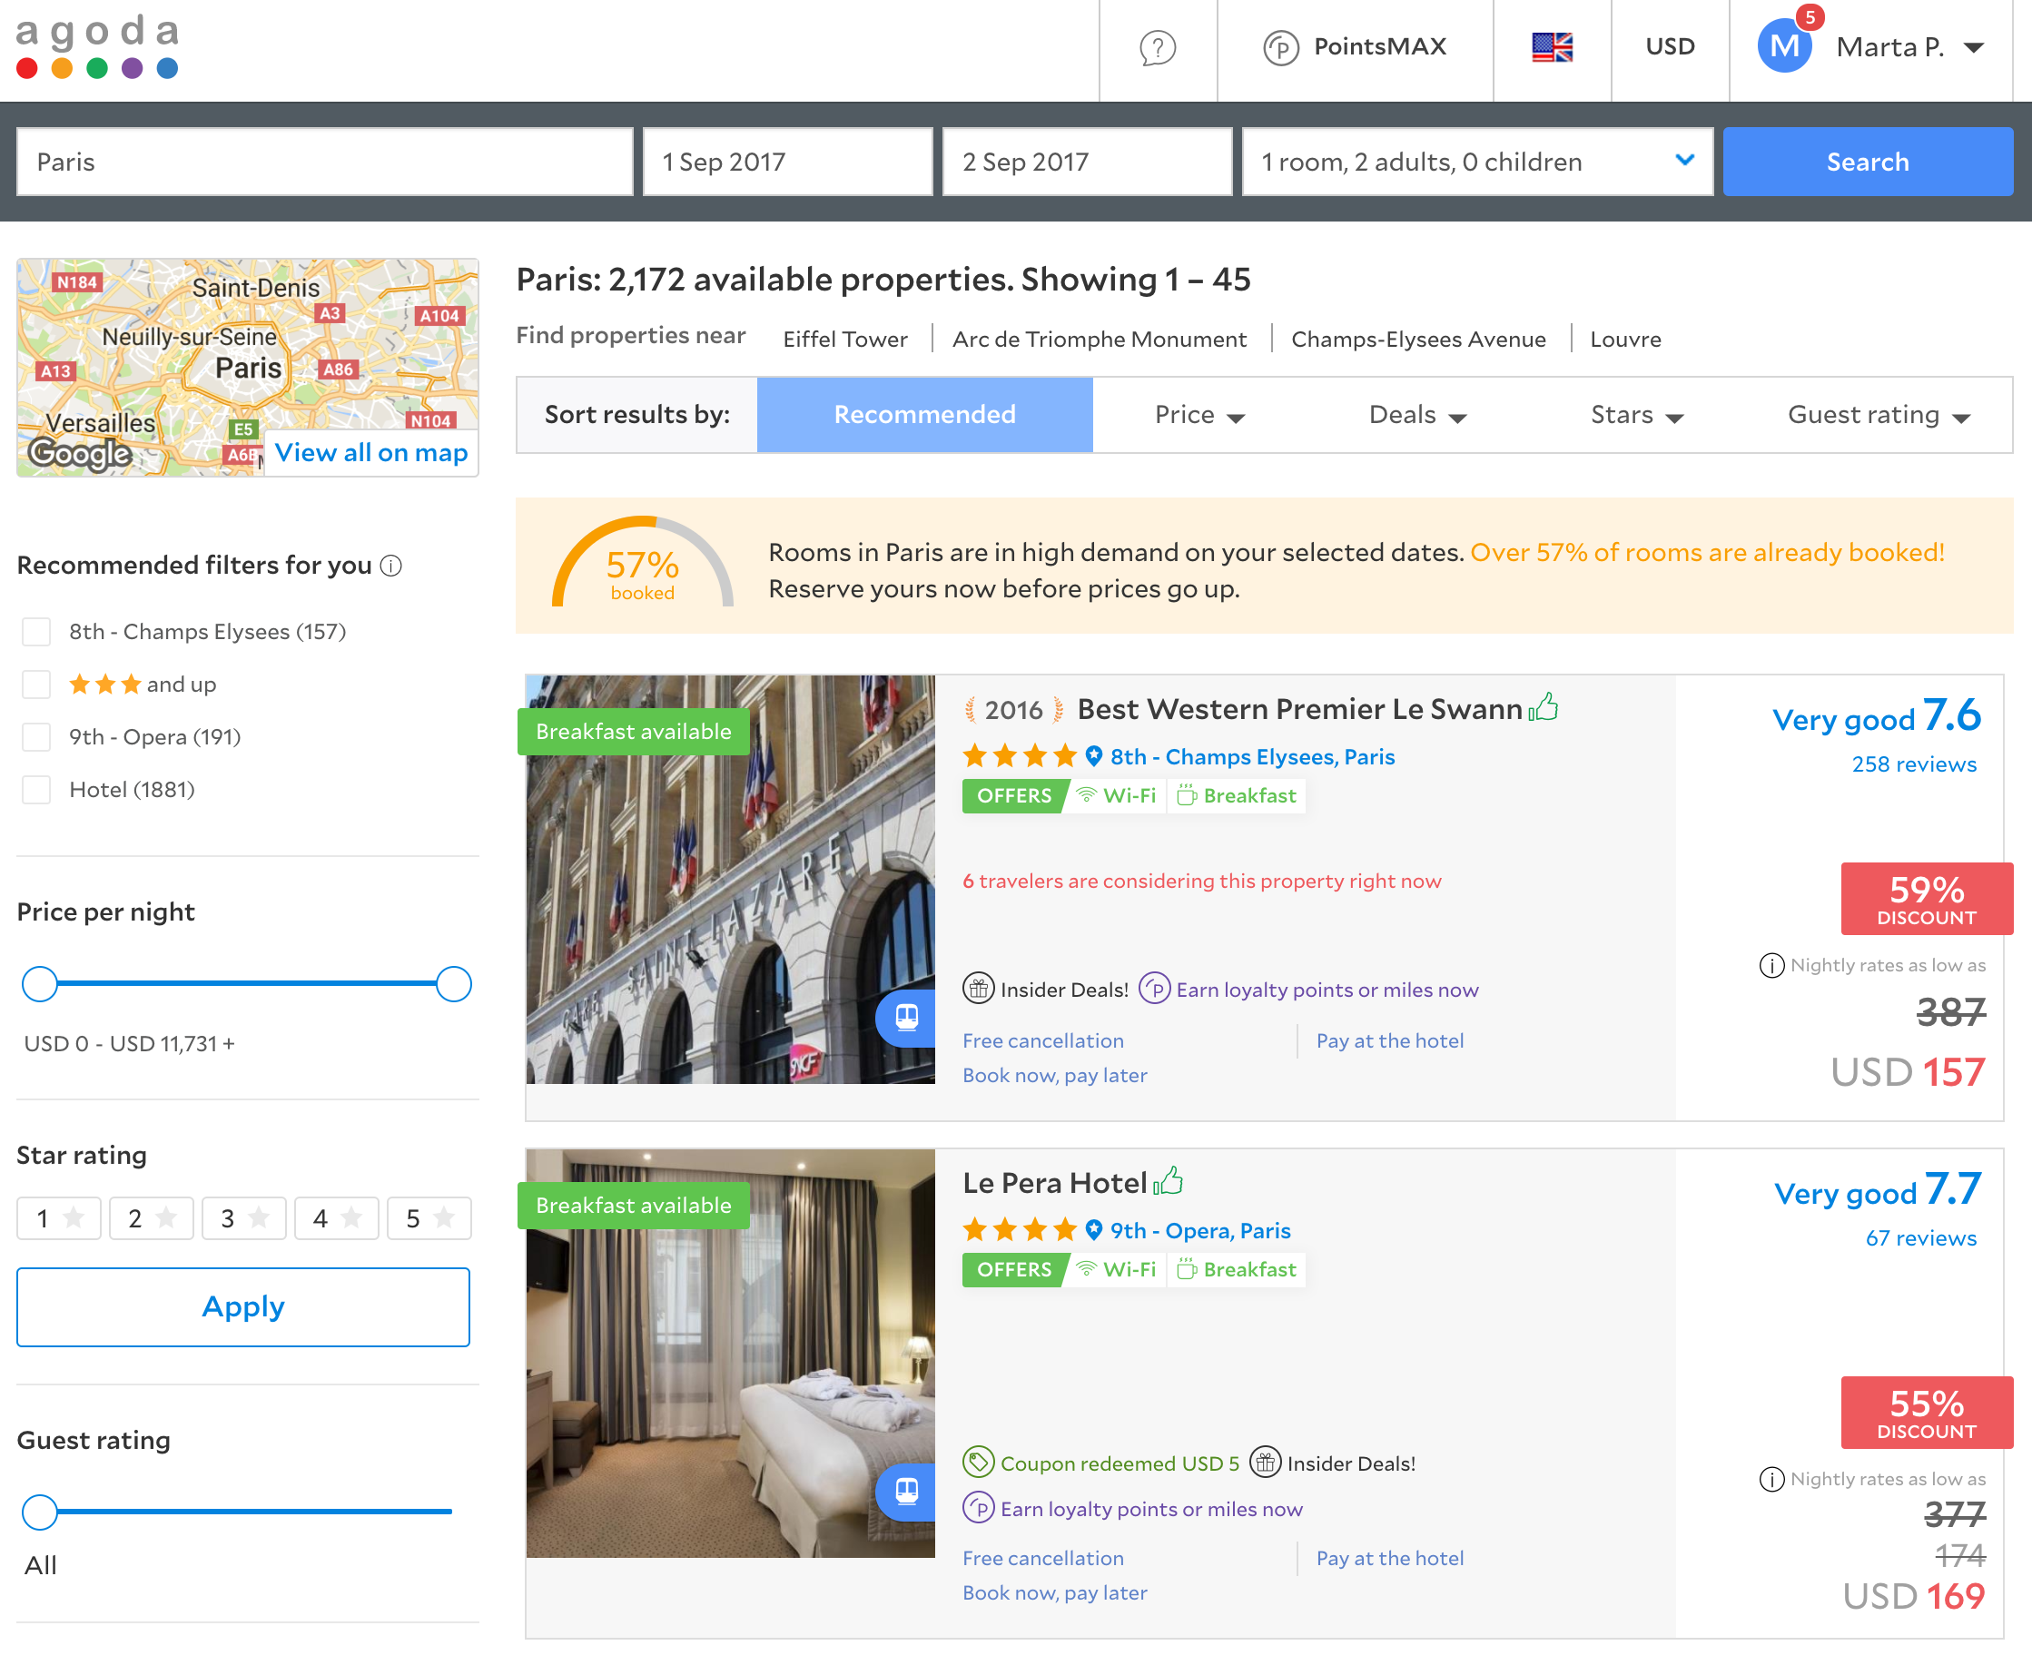The height and width of the screenshot is (1665, 2032).
Task: Click the maximum price slider handle
Action: pos(454,984)
